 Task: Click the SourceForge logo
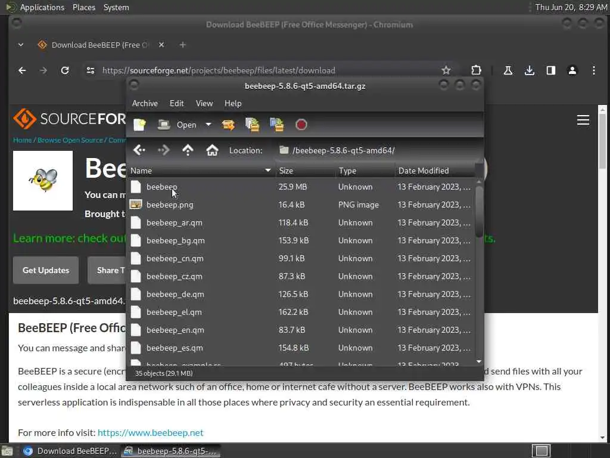(x=69, y=119)
